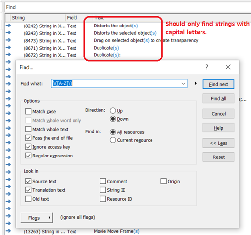Reset the Find dialog settings
Image resolution: width=251 pixels, height=235 pixels.
219,157
